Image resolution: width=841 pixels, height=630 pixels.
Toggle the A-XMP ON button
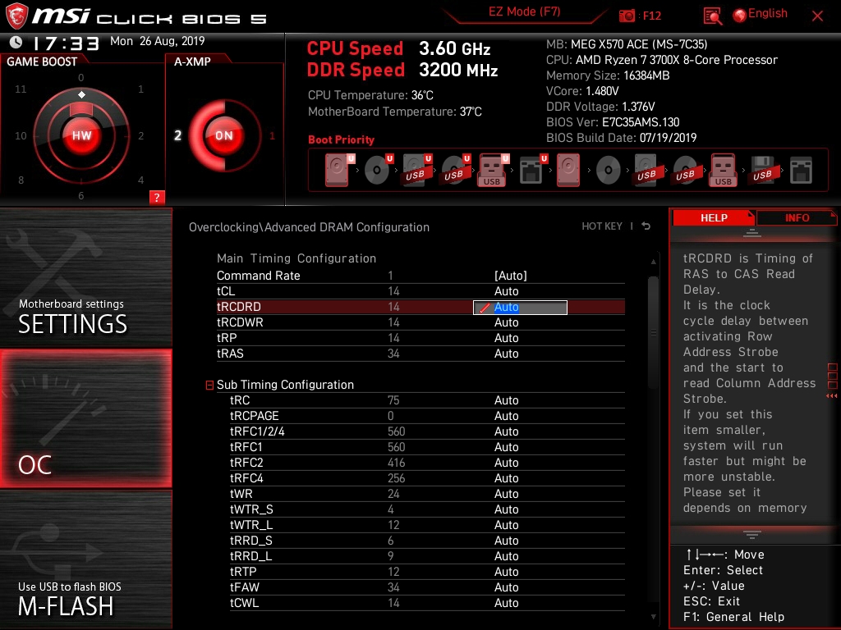click(224, 135)
